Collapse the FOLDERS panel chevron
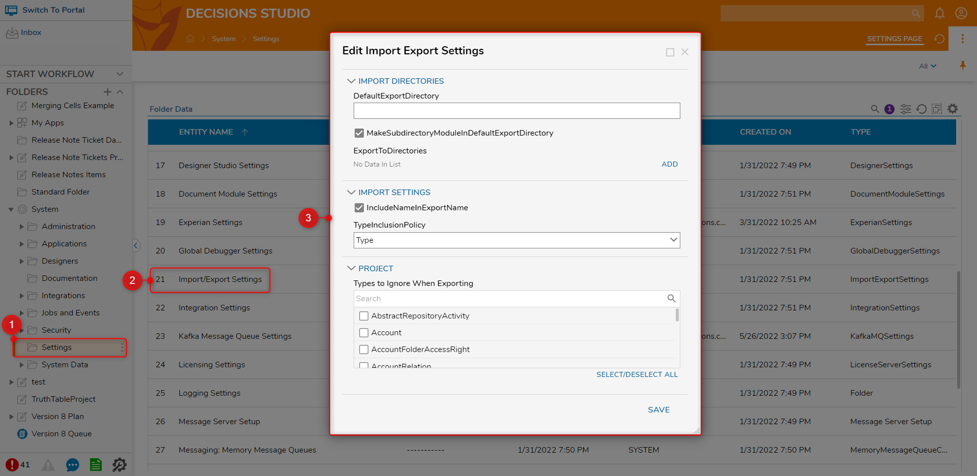977x476 pixels. tap(120, 91)
